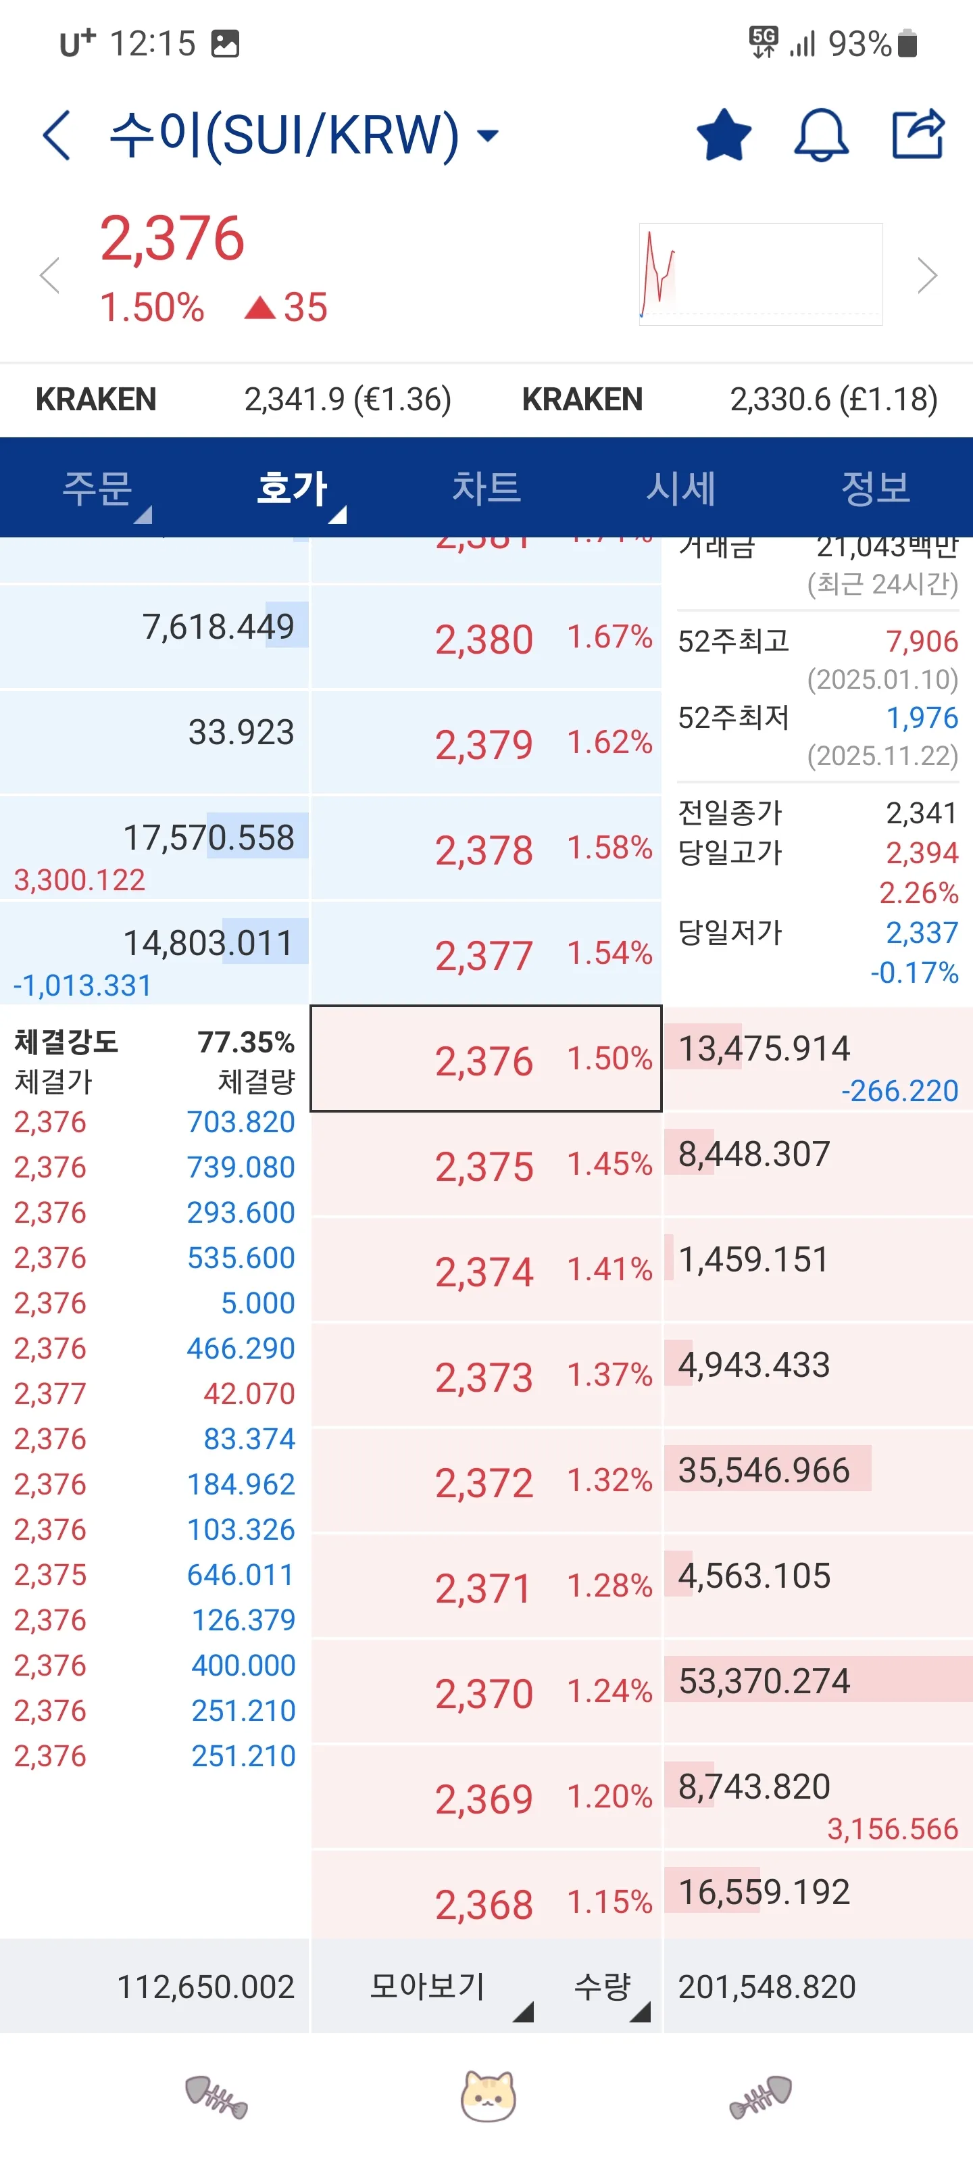Viewport: 973px width, 2163px height.
Task: Tap the back arrow icon
Action: click(x=57, y=135)
